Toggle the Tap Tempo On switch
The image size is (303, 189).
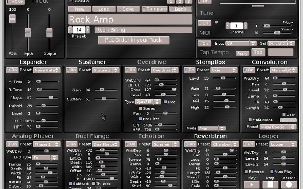point(205,43)
